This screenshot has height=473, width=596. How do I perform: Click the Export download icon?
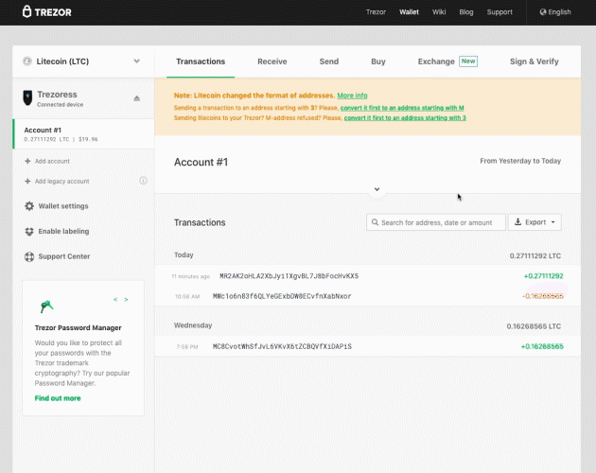pos(517,222)
